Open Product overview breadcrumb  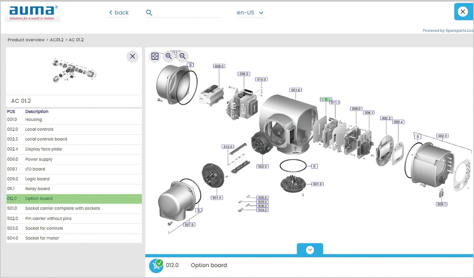26,40
